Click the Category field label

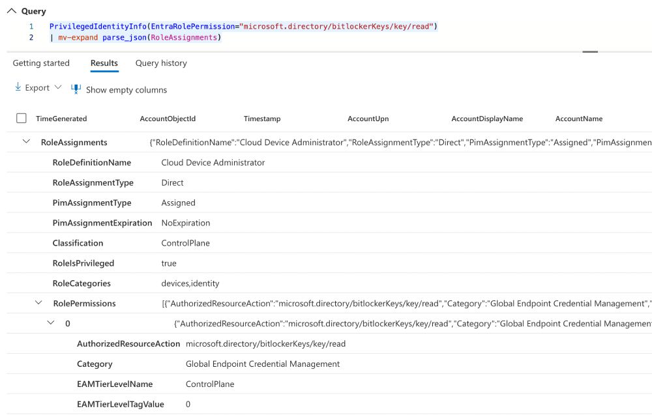coord(95,364)
